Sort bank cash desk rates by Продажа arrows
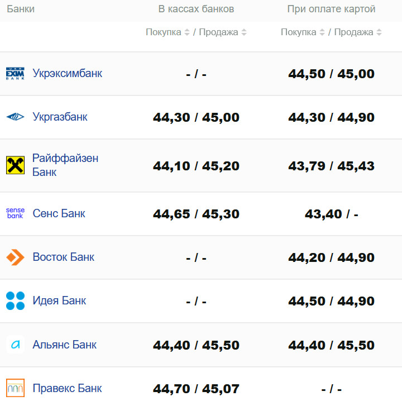This screenshot has width=402, height=401. pyautogui.click(x=244, y=32)
